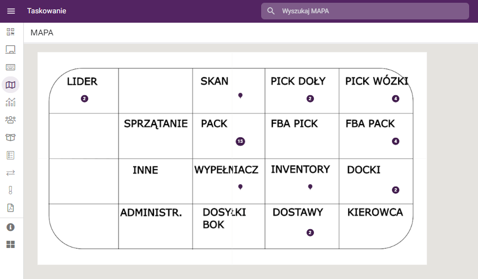478x279 pixels.
Task: Select the map view sidebar icon
Action: [11, 85]
